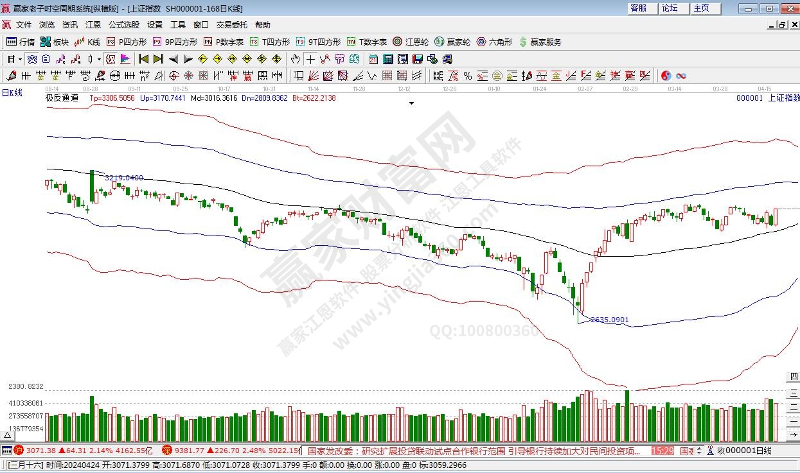Toggle the K线 candlestick view button
800x473 pixels.
tap(87, 42)
